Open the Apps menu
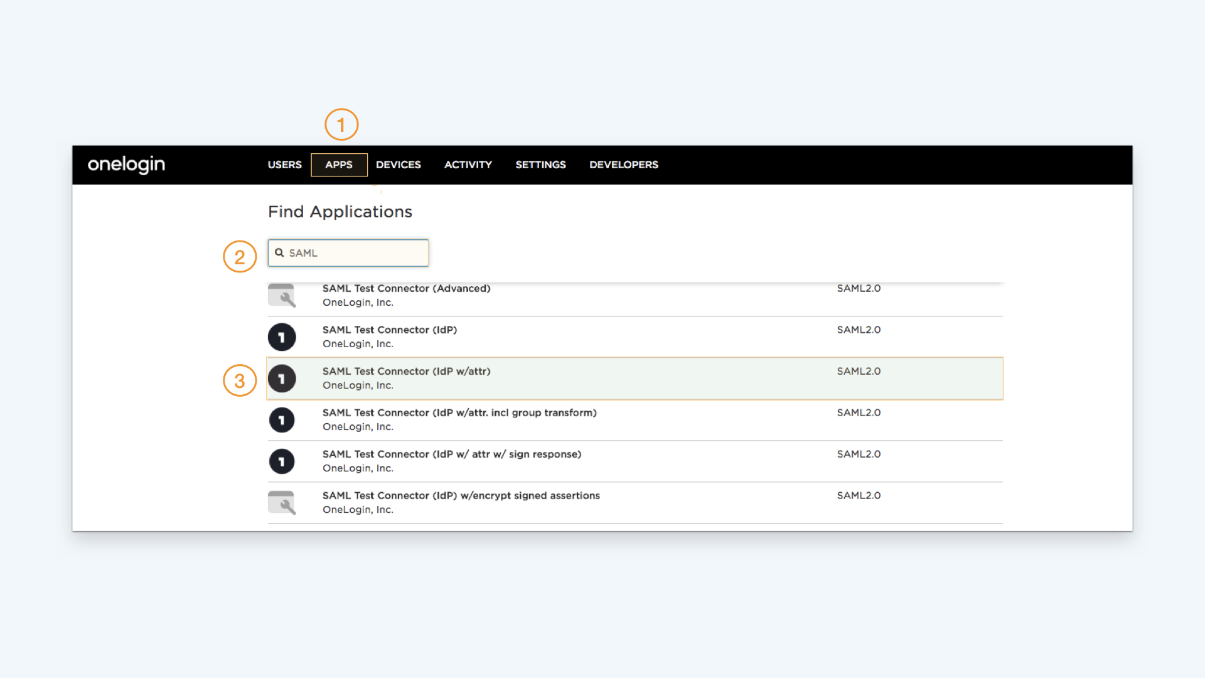 coord(339,164)
